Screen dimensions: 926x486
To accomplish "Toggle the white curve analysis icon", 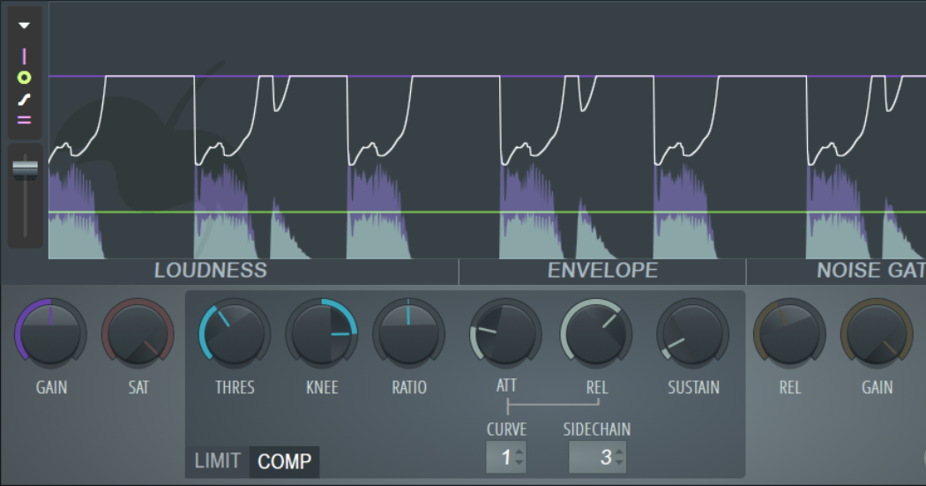I will [x=24, y=99].
